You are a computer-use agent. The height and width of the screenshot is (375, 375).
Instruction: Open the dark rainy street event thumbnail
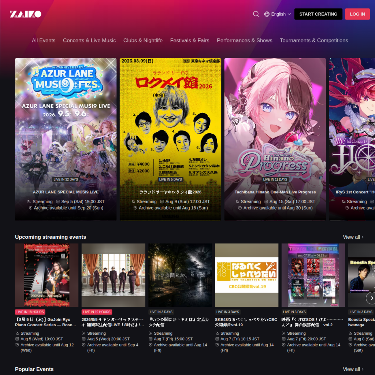point(180,275)
